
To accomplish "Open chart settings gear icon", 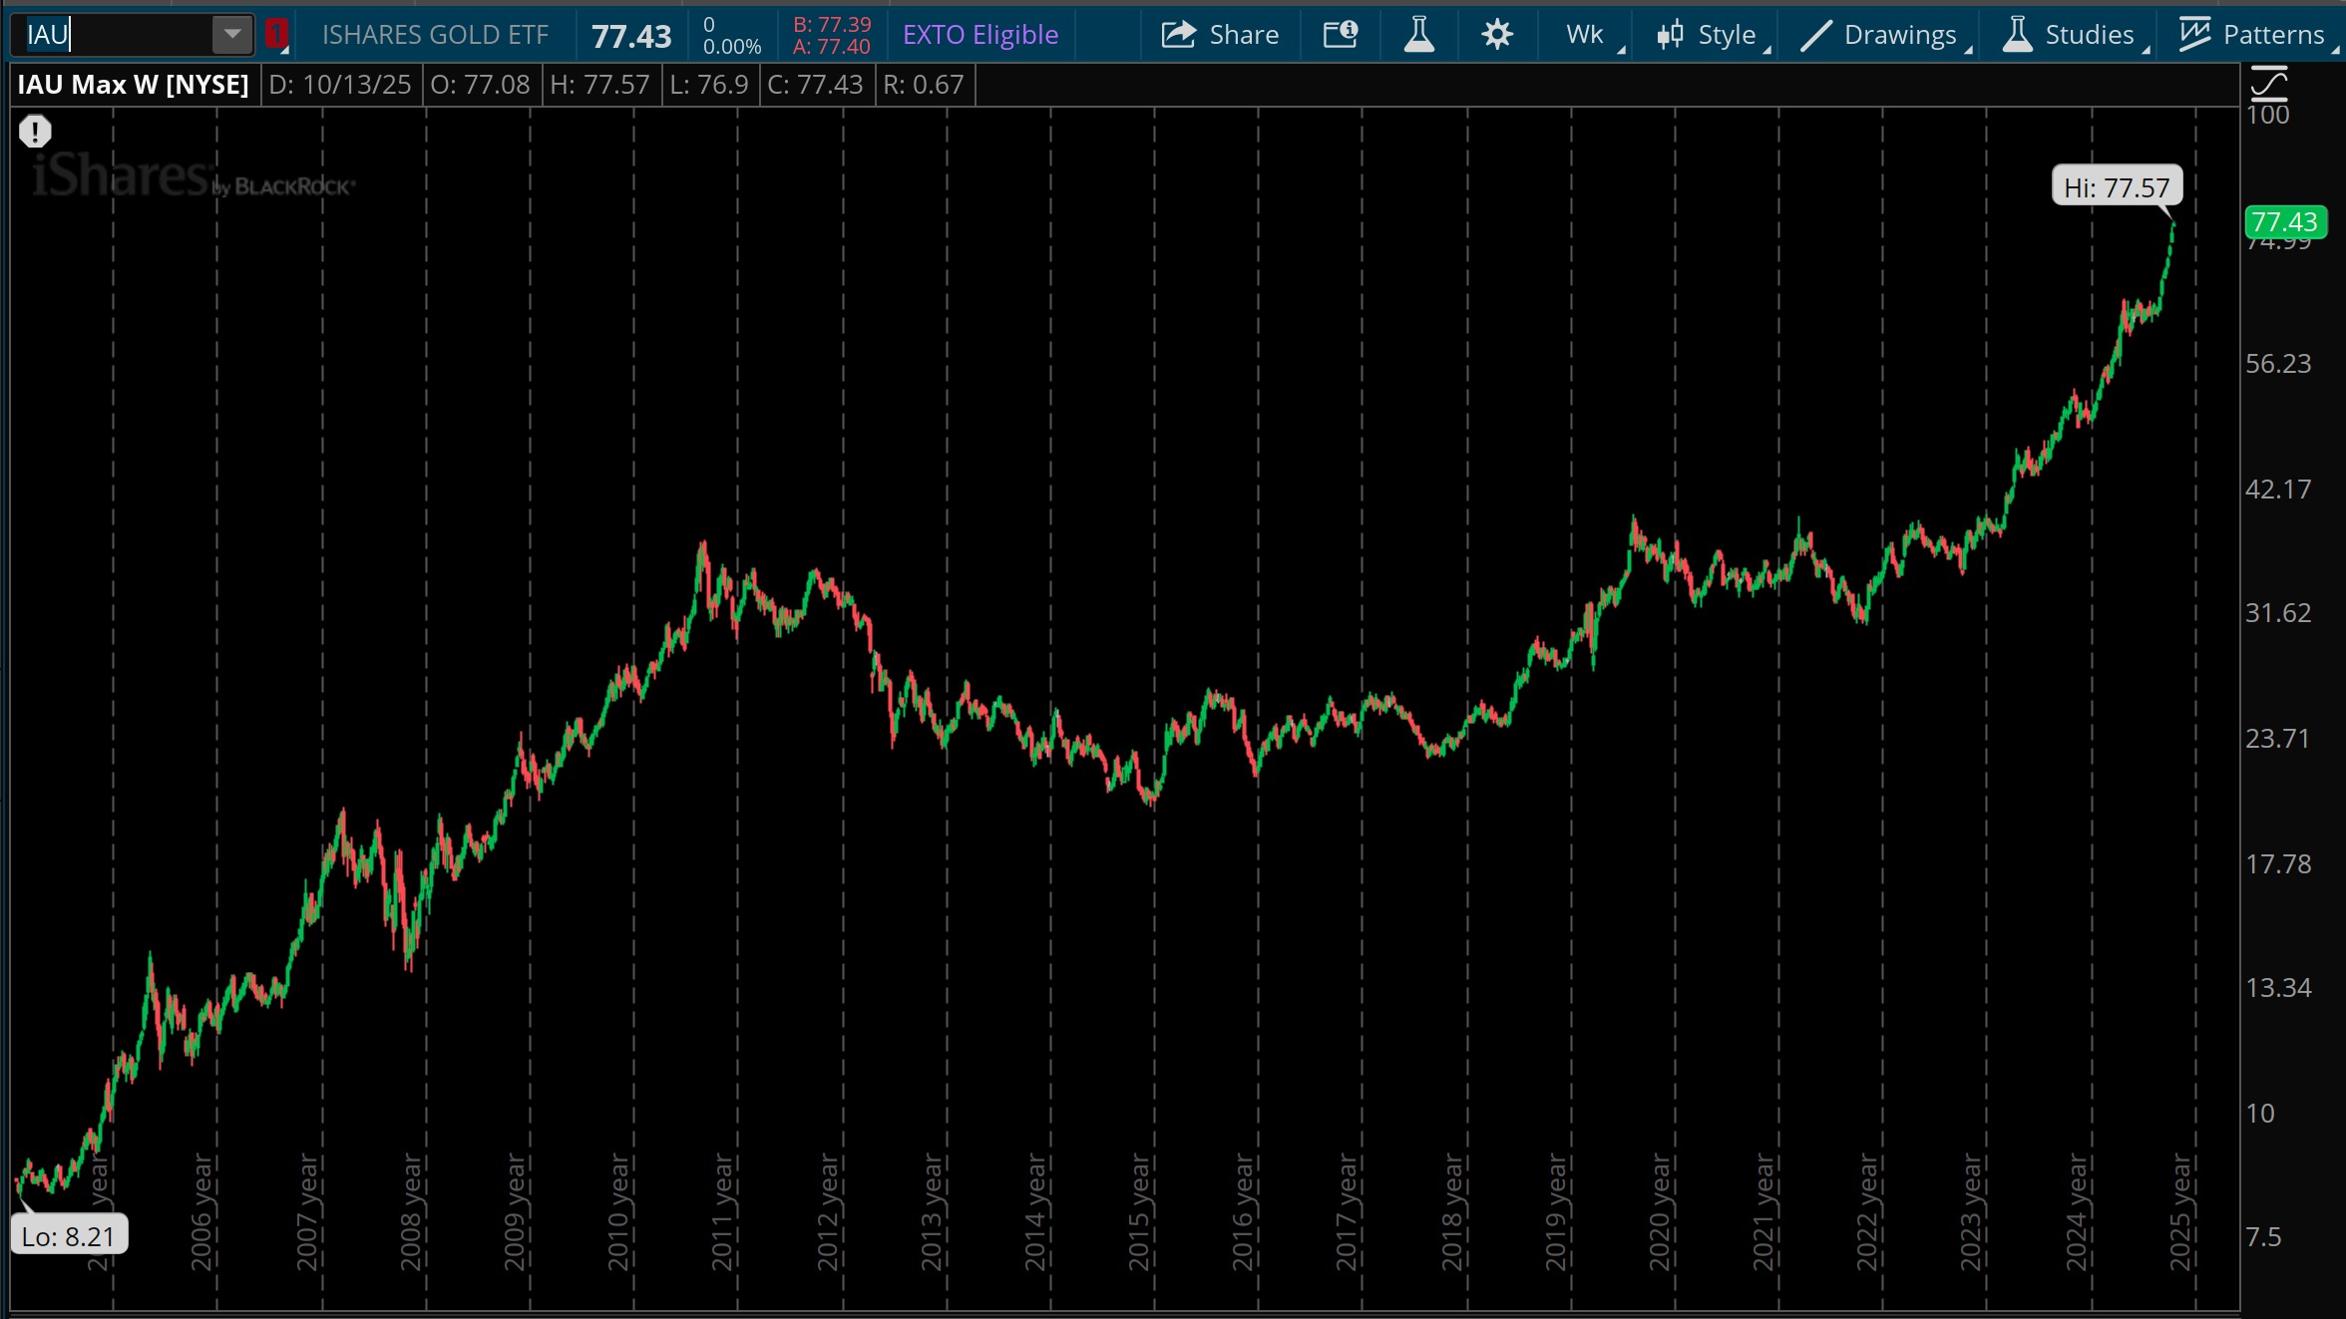I will [1496, 35].
